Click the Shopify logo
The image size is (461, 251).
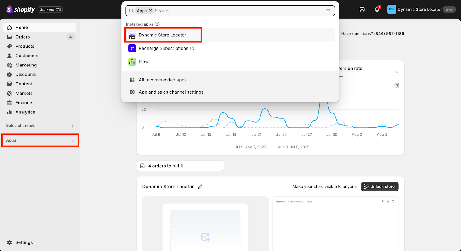click(x=20, y=9)
